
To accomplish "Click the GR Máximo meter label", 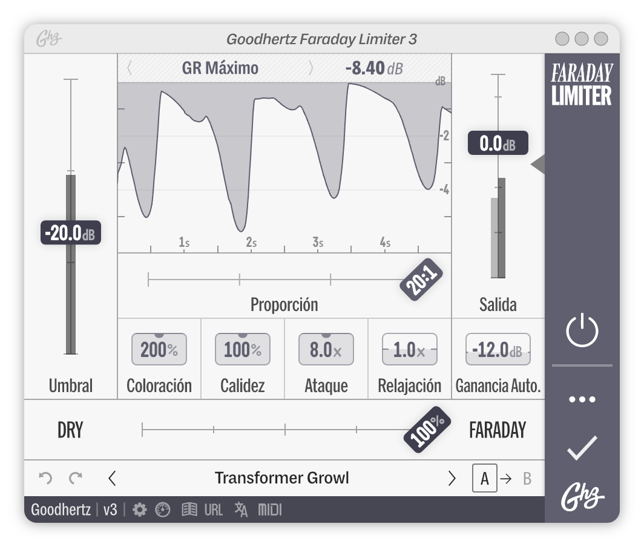I will tap(220, 68).
